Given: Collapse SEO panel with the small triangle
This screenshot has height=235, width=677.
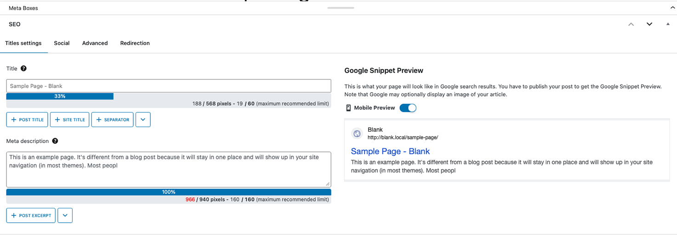Looking at the screenshot, I should pos(668,24).
